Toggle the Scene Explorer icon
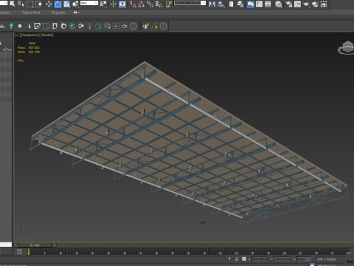The height and width of the screenshot is (266, 354). tap(231, 4)
